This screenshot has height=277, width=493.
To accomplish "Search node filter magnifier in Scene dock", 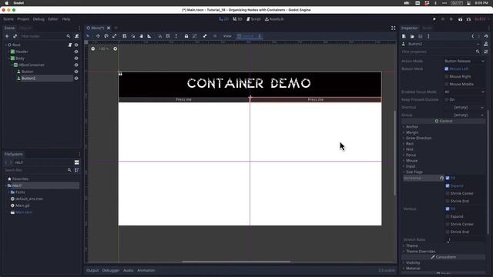I will point(69,36).
